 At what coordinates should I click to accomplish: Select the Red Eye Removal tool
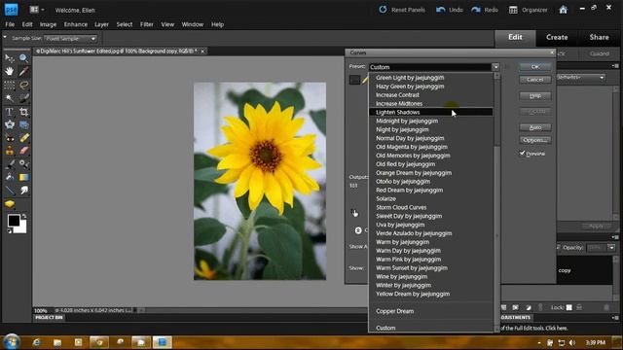click(x=9, y=138)
